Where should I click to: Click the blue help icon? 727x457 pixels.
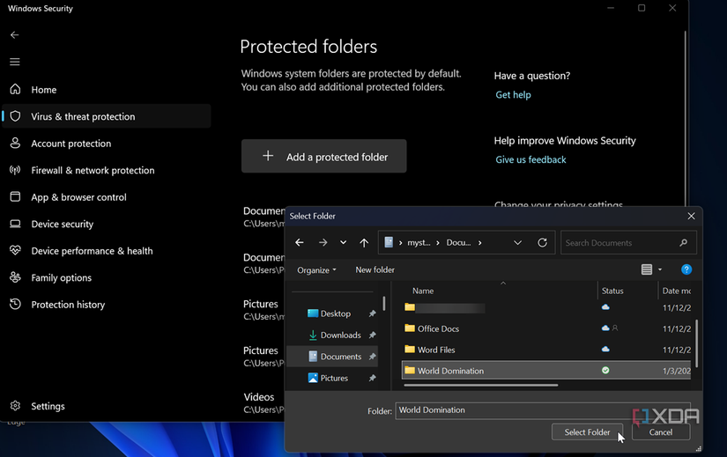click(686, 269)
